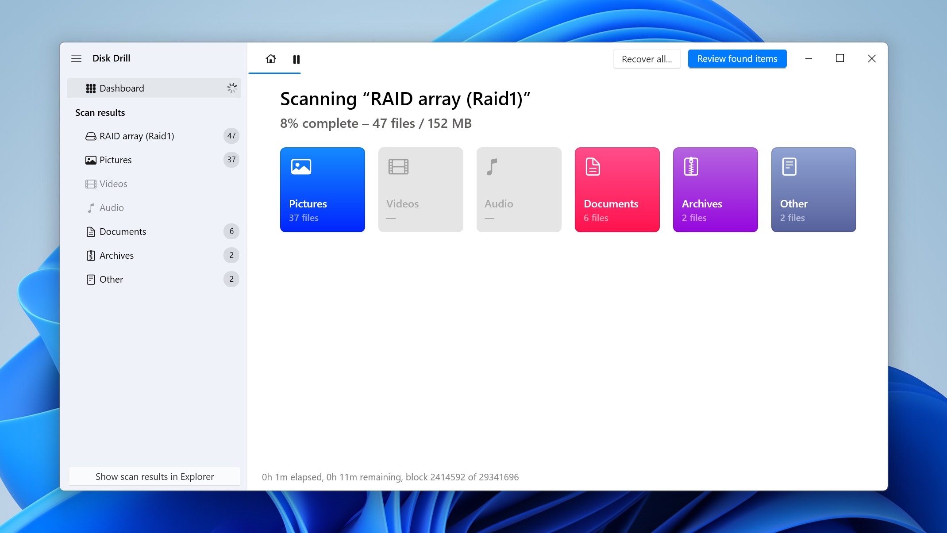Click Recover all

coord(647,58)
